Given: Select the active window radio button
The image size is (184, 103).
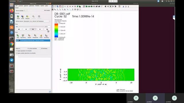Looking at the screenshot, I should (28, 48).
